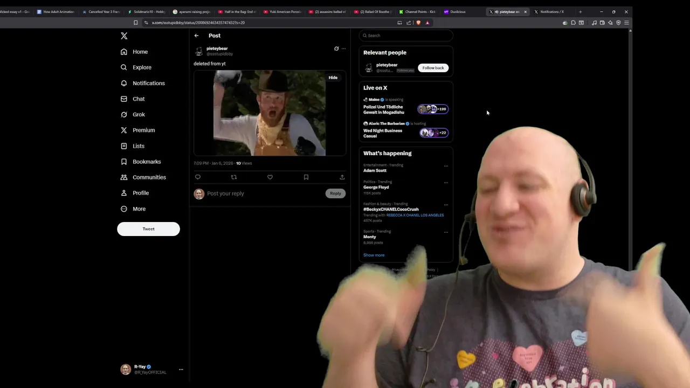Screen dimensions: 690x388
Task: Open Communities in the sidebar
Action: click(x=143, y=177)
